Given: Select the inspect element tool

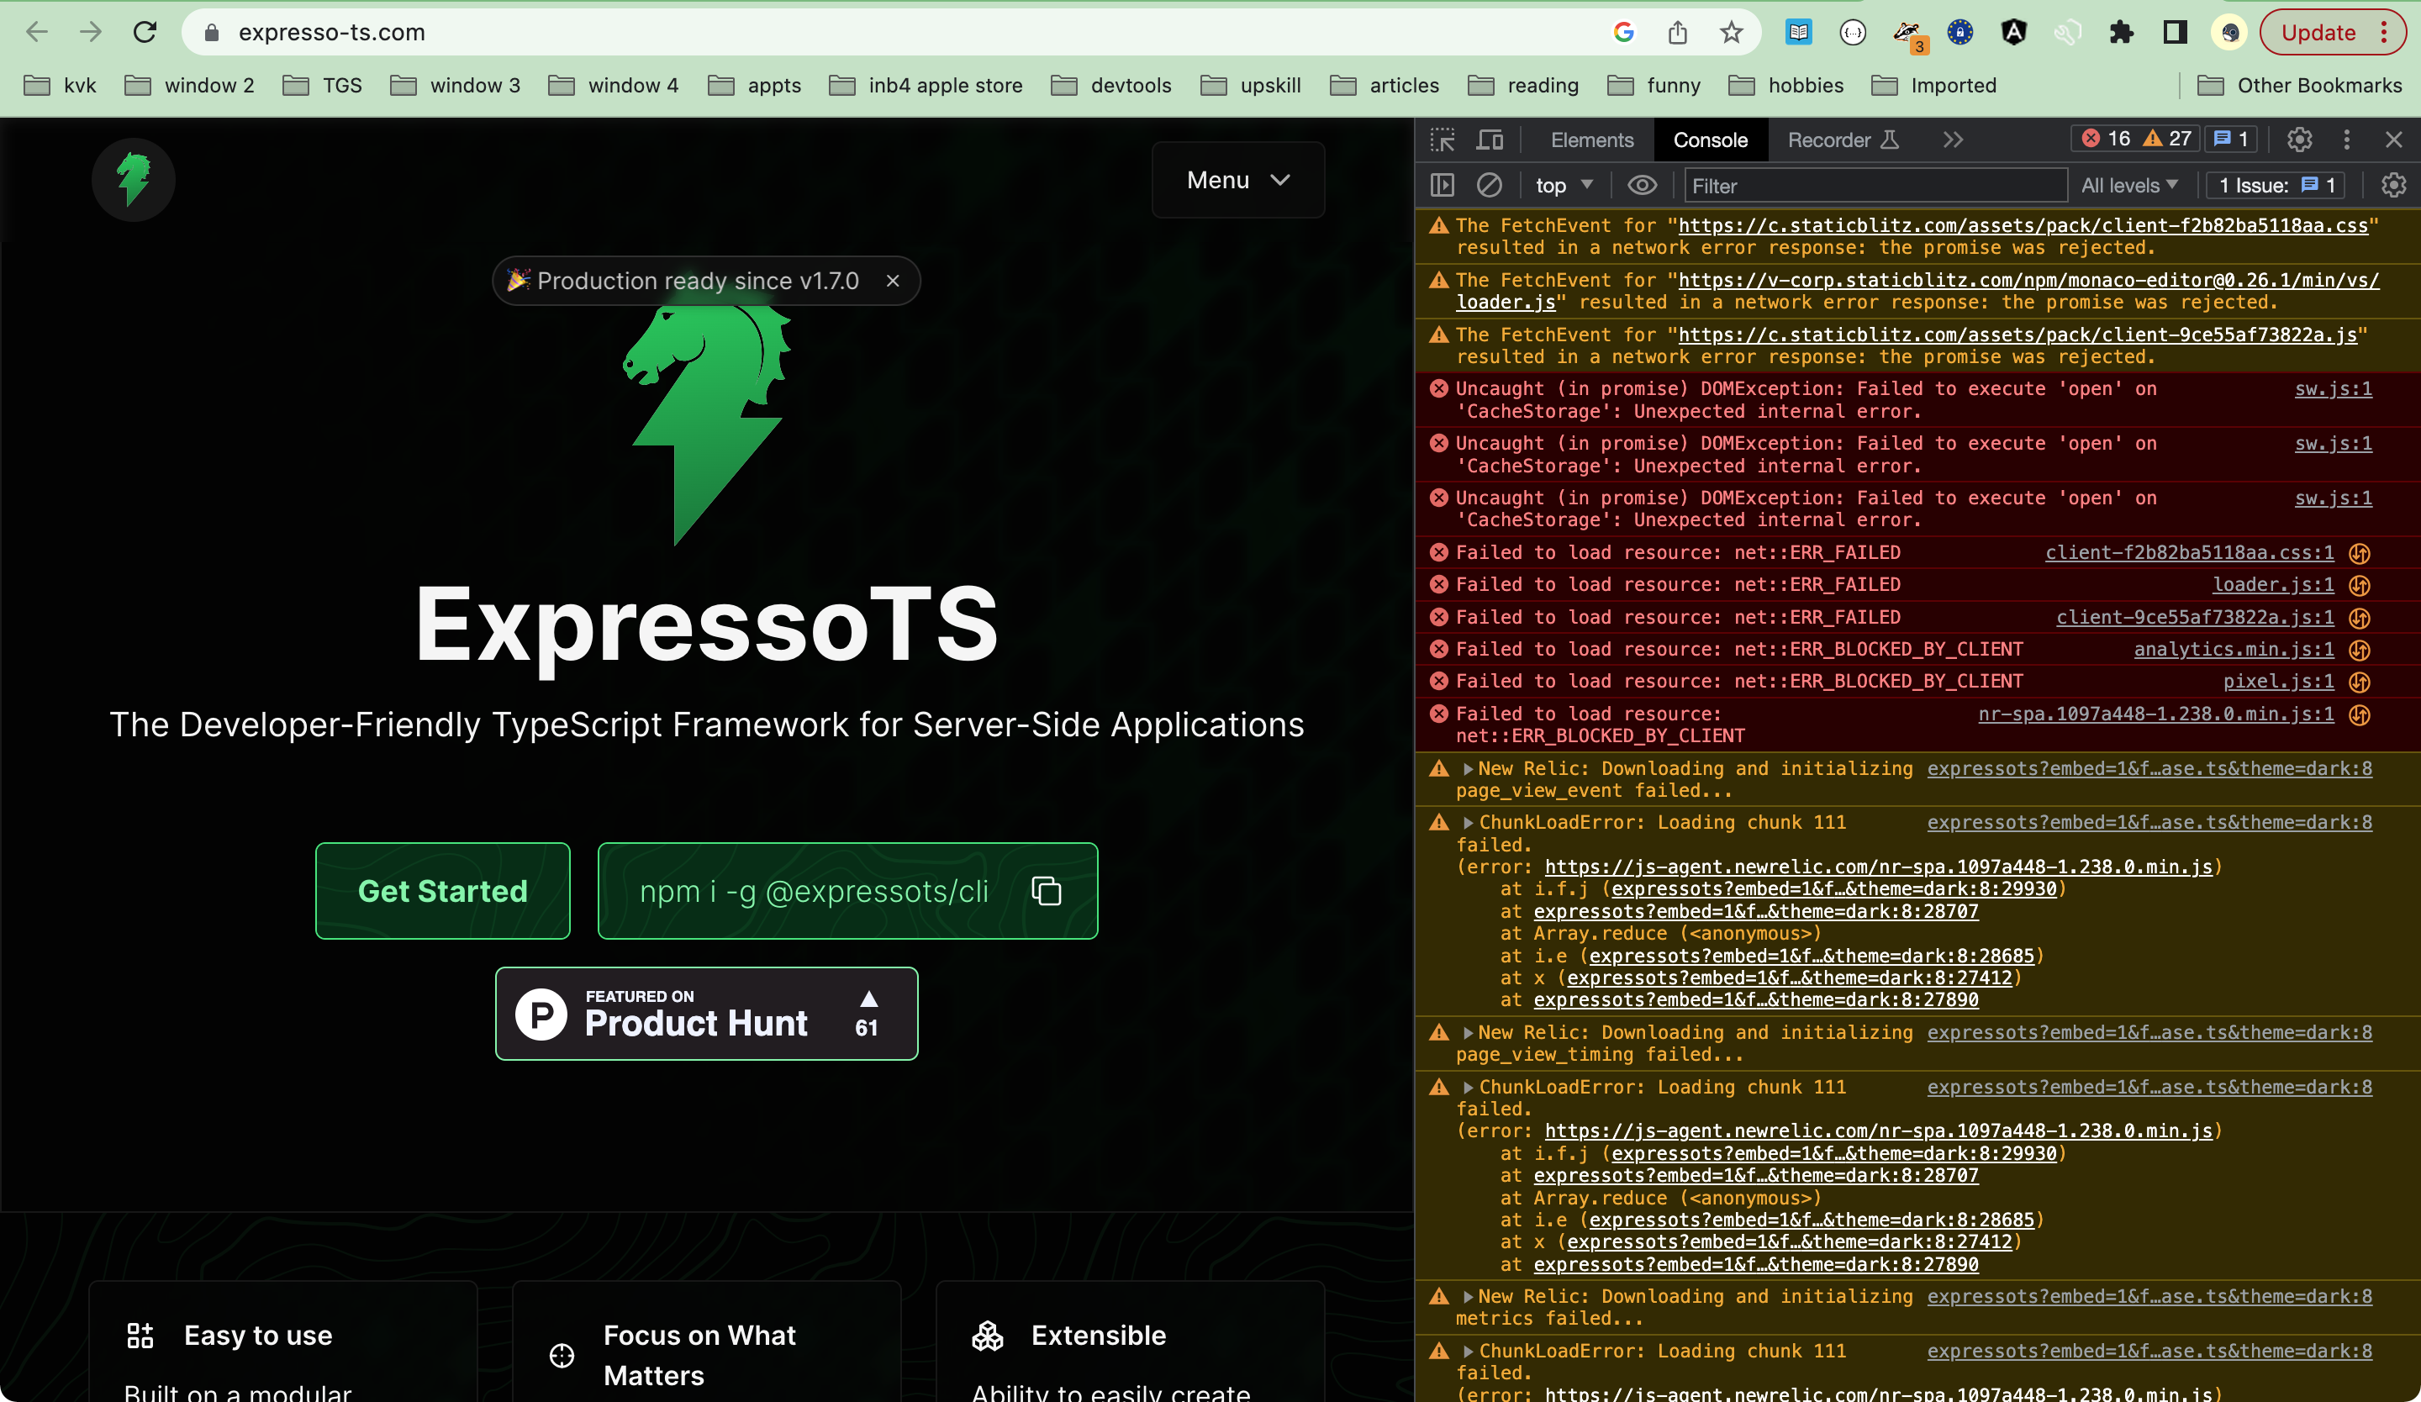Looking at the screenshot, I should pos(1442,140).
